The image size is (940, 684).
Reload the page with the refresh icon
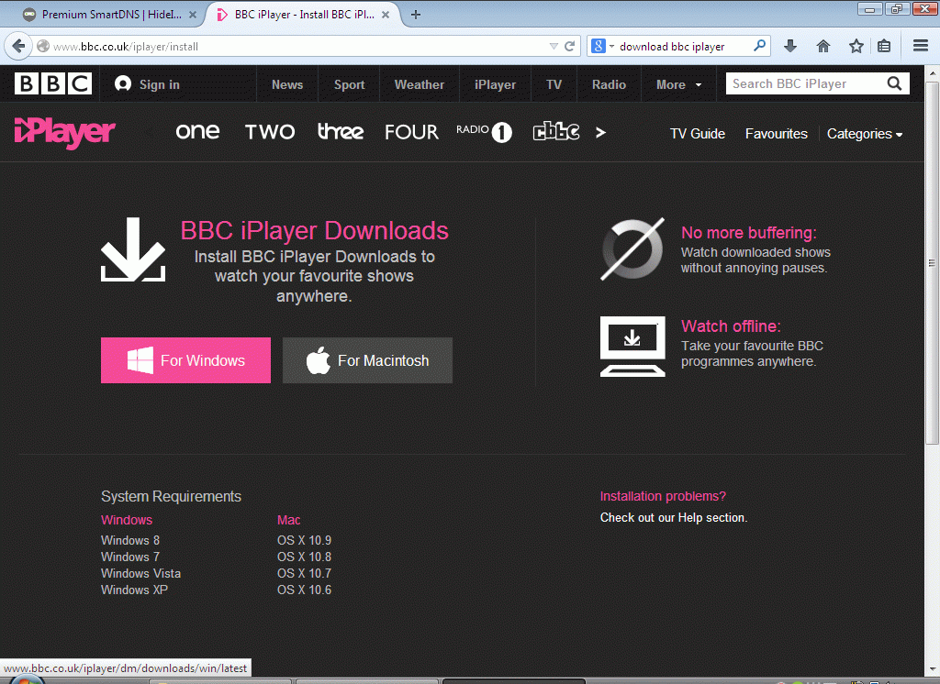(x=569, y=46)
